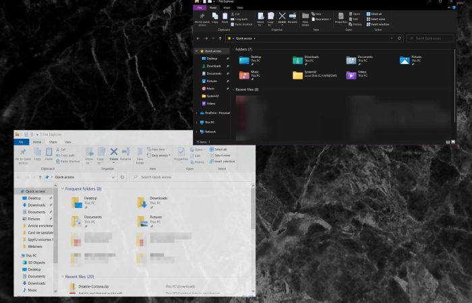Click Select none in dark window ribbon

click(x=376, y=20)
